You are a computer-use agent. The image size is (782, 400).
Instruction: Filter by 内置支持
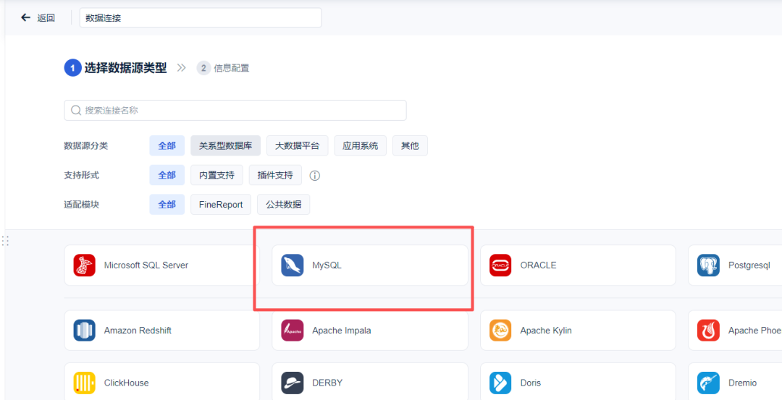coord(216,175)
